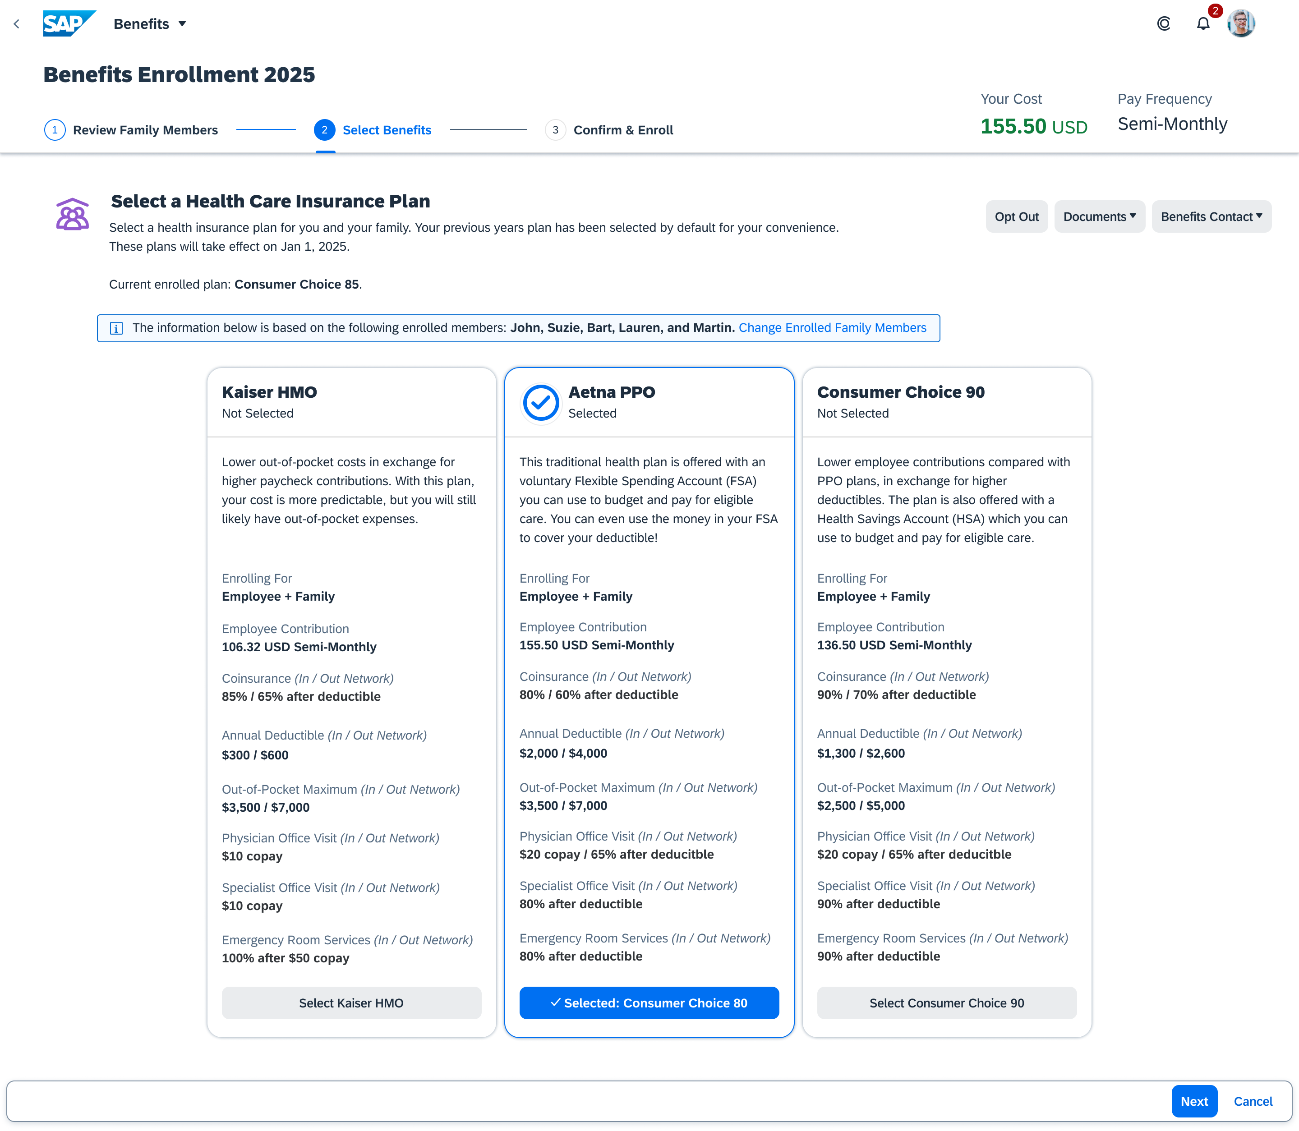
Task: Click step 1 circle of wizard
Action: pyautogui.click(x=55, y=130)
